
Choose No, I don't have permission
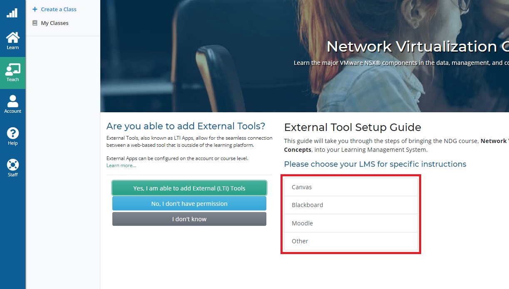tap(189, 203)
